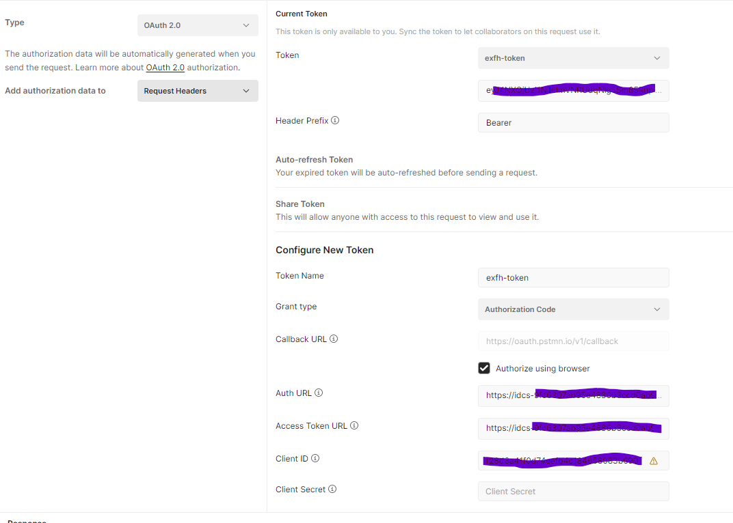Click info icon next to Client Secret

(x=332, y=490)
